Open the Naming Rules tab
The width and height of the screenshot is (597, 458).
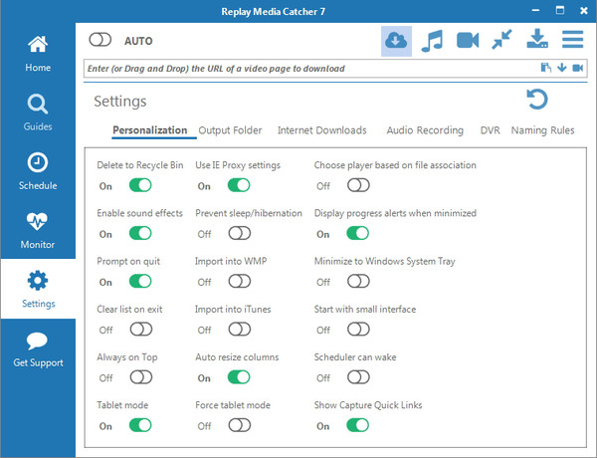click(542, 130)
